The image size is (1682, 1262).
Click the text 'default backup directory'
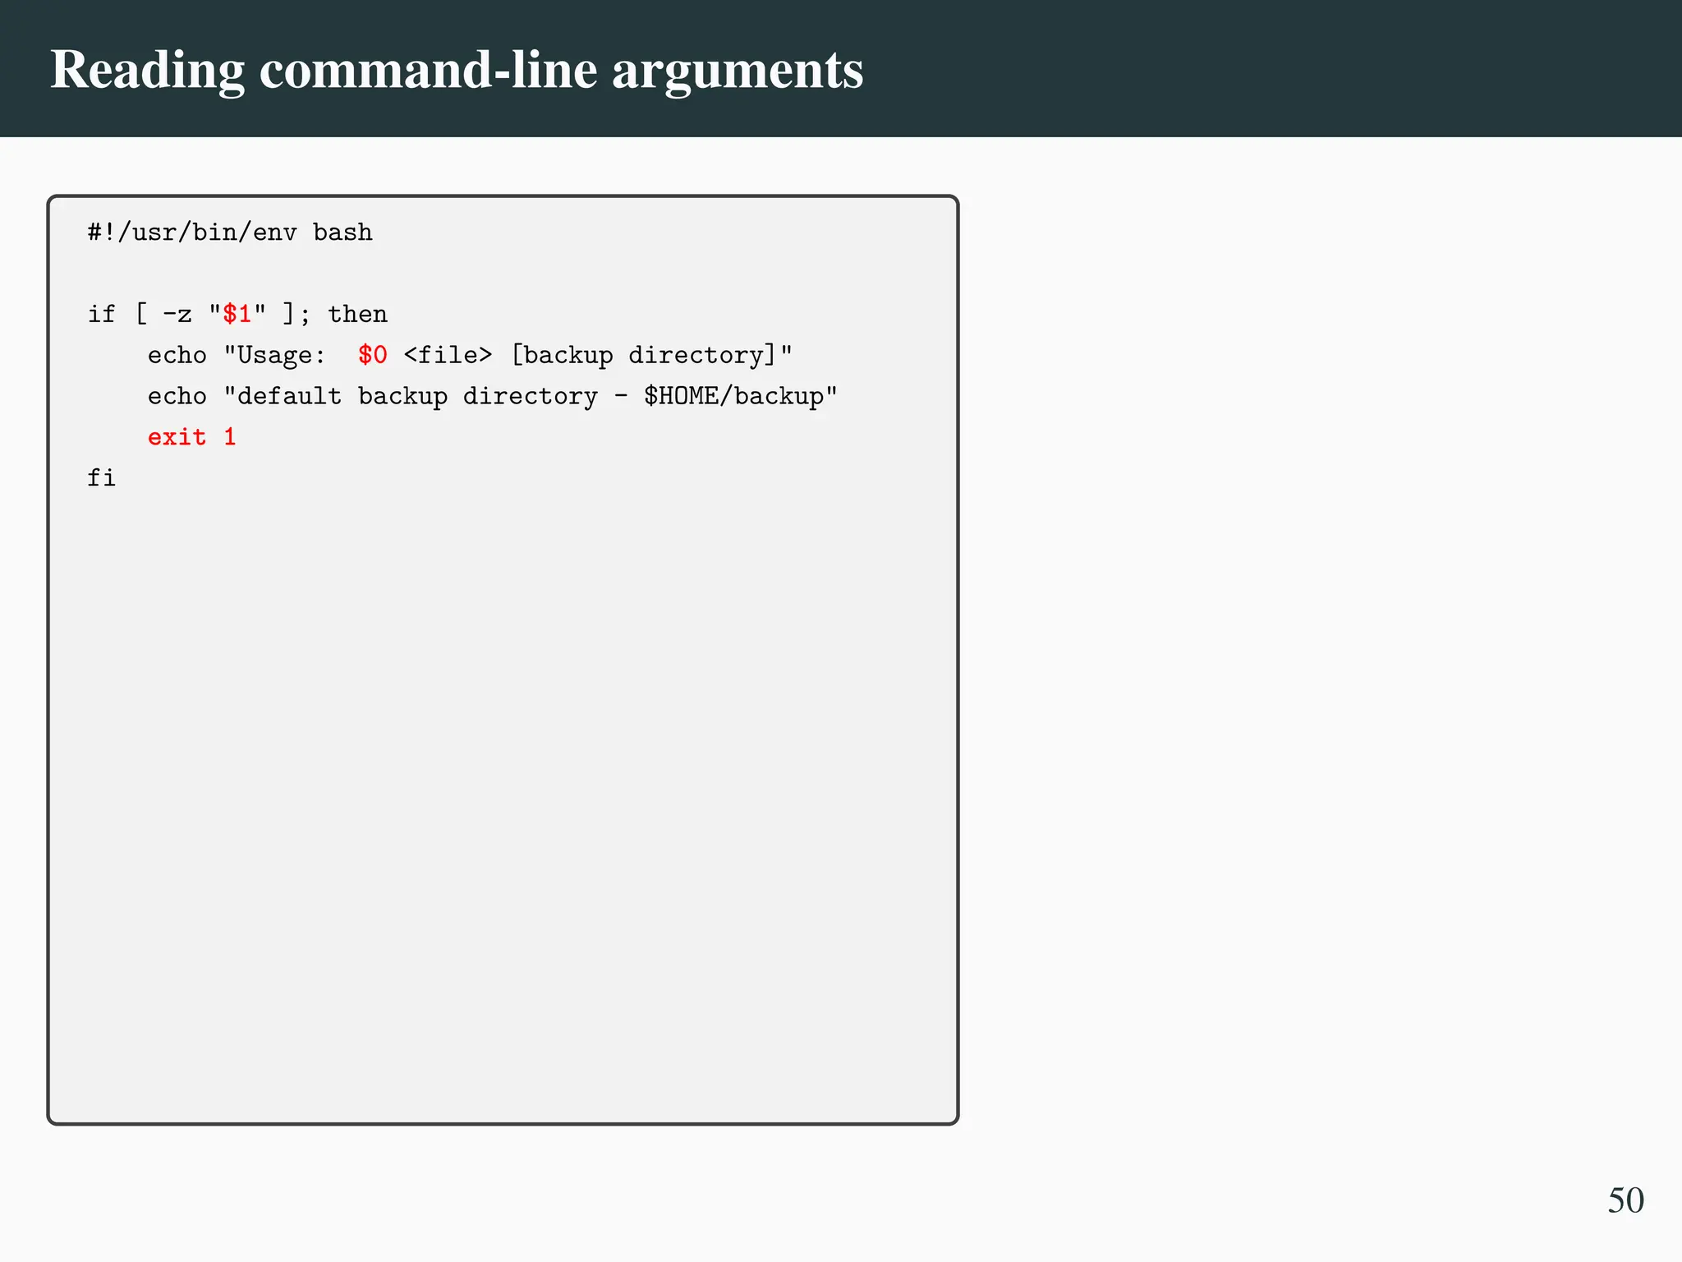pyautogui.click(x=417, y=396)
